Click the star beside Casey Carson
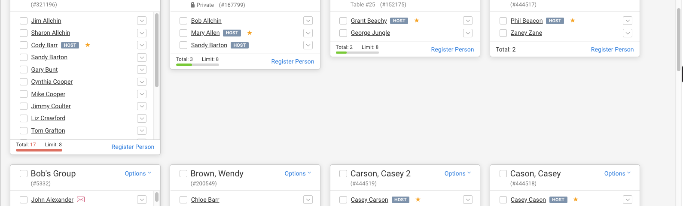Viewport: 683px width, 206px height. (418, 200)
